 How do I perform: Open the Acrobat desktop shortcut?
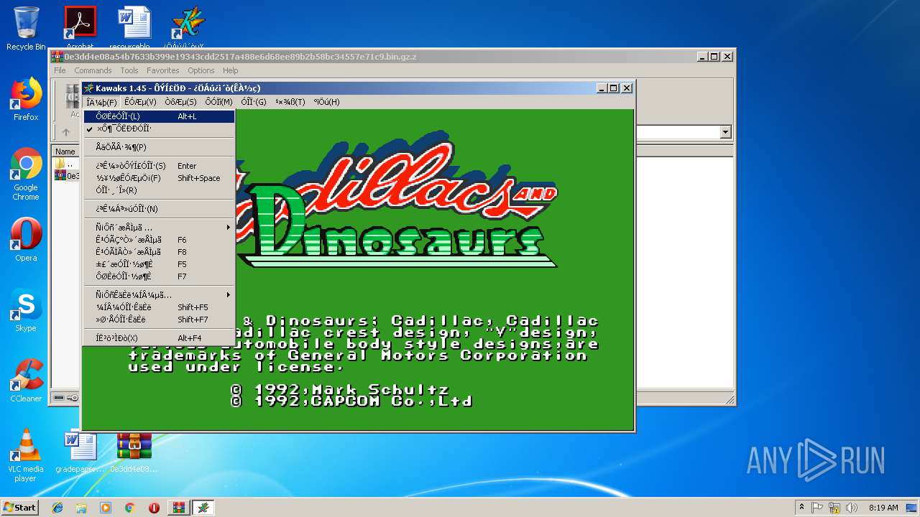(80, 29)
